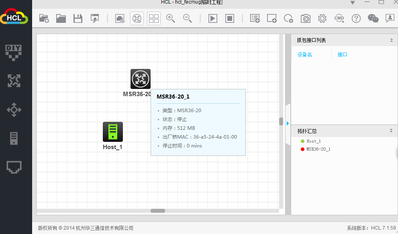This screenshot has height=234, width=398.
Task: Add text note with list-plus icon
Action: tap(255, 18)
